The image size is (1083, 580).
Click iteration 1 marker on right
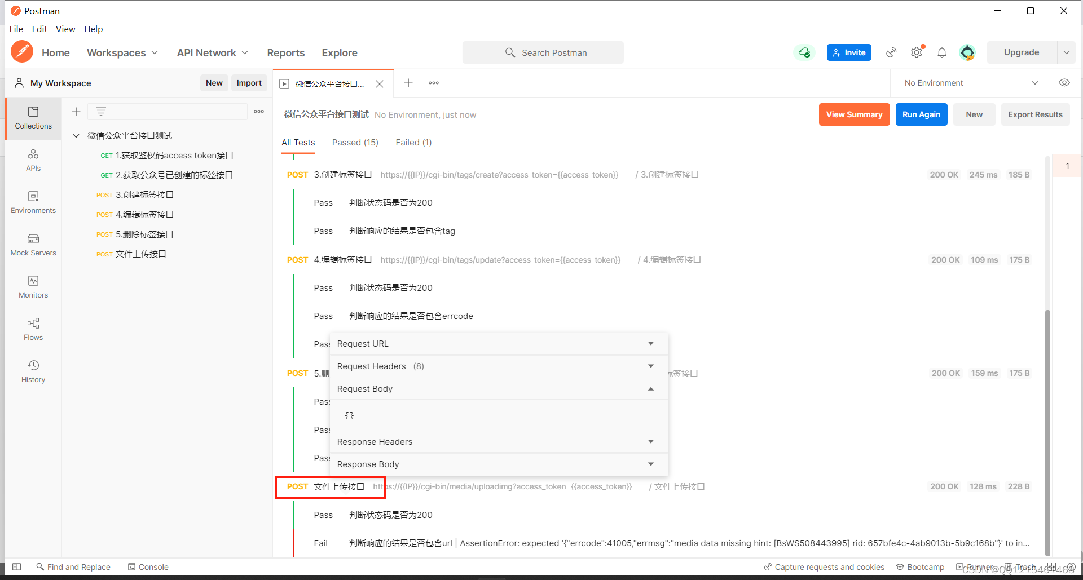click(x=1067, y=166)
